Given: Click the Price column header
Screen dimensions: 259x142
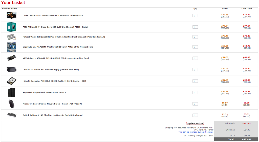Looking at the screenshot, I should pyautogui.click(x=225, y=8).
